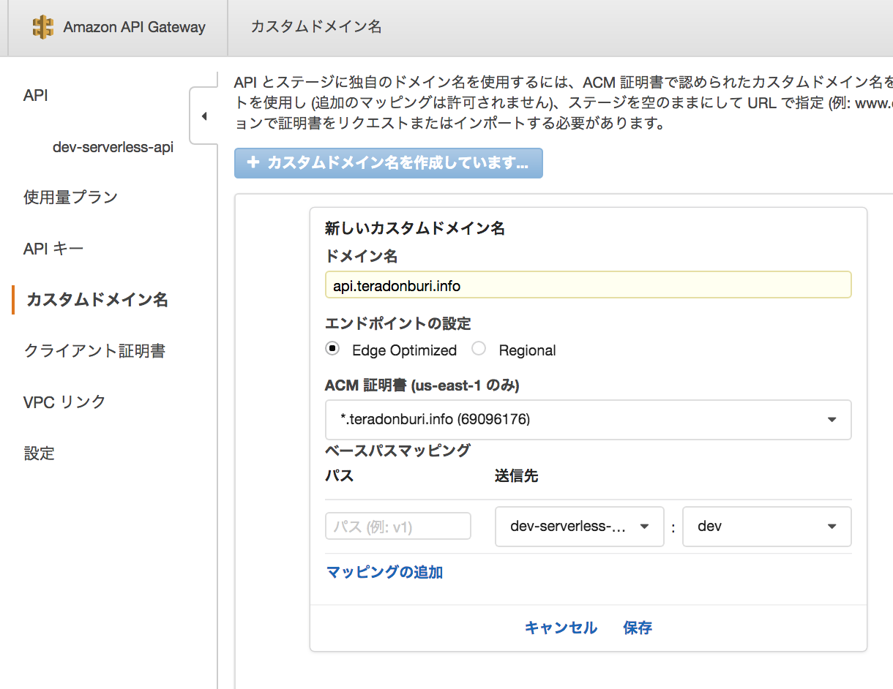Select カスタムドメイン名 in the sidebar
Image resolution: width=893 pixels, height=689 pixels.
(x=97, y=300)
